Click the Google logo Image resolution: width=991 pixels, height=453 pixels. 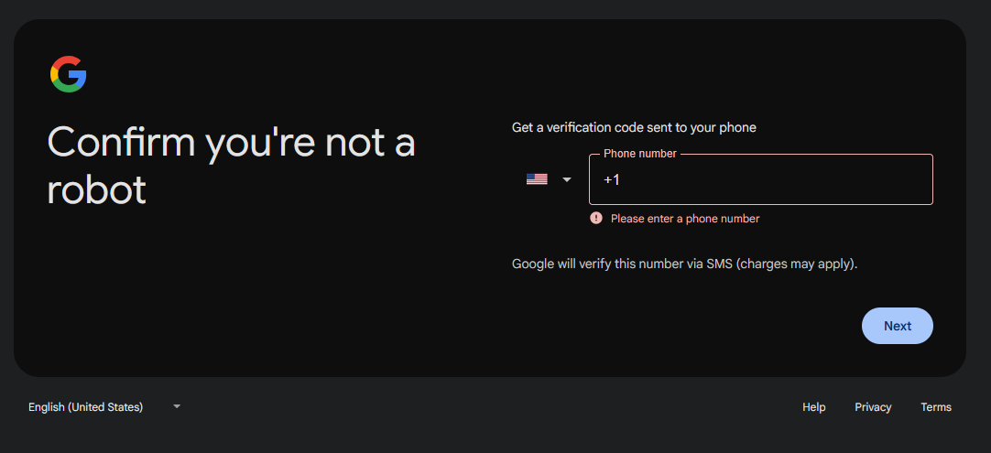(x=69, y=74)
